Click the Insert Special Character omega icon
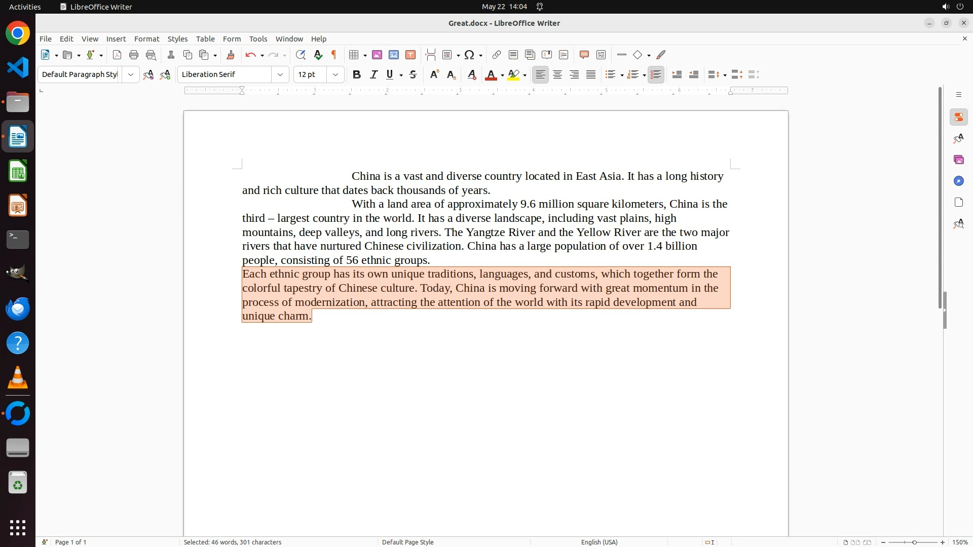973x547 pixels. coord(469,55)
